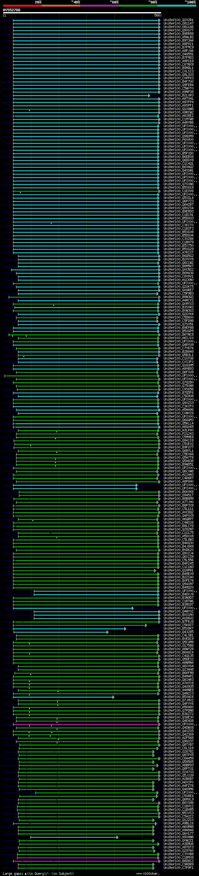Select the UniRef100_C4LSB1 label
199x876 pixels.
click(178, 635)
